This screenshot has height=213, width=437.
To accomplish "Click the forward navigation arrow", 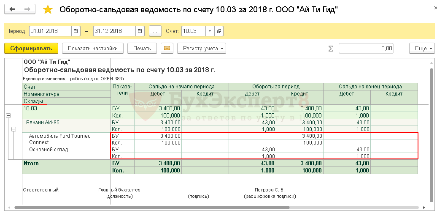I will (x=27, y=9).
